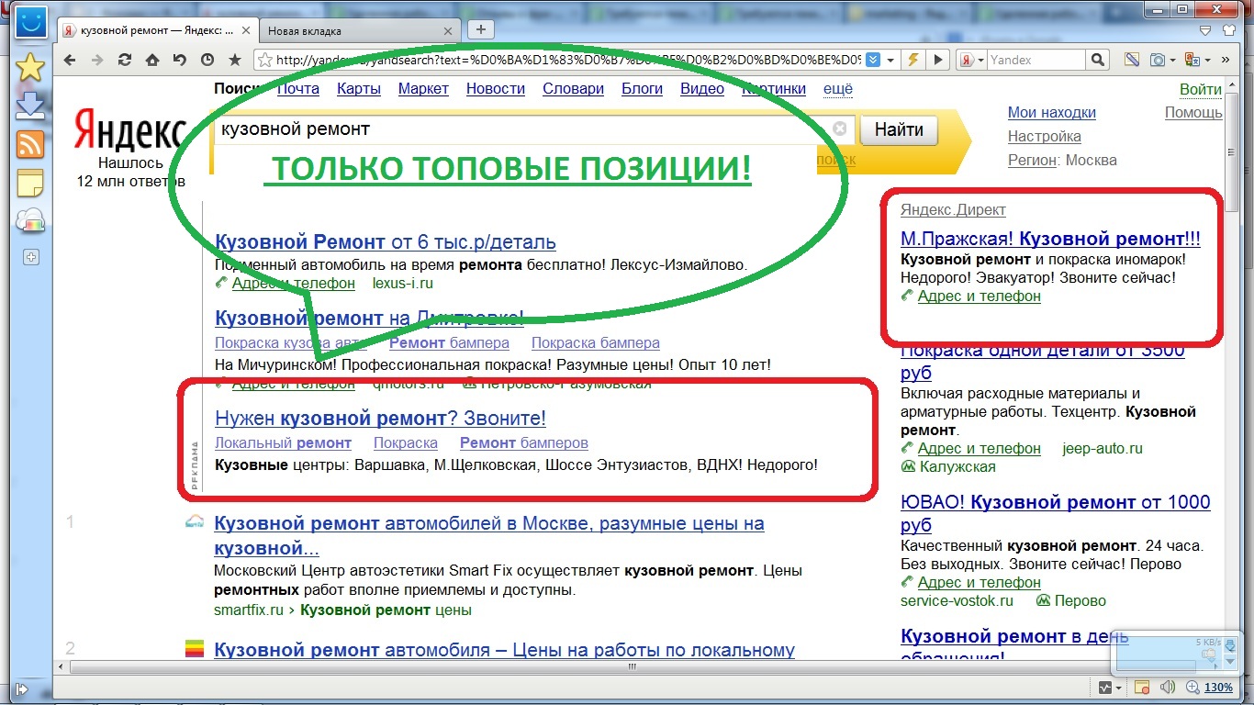Refresh the current page
The image size is (1254, 705).
click(x=125, y=60)
